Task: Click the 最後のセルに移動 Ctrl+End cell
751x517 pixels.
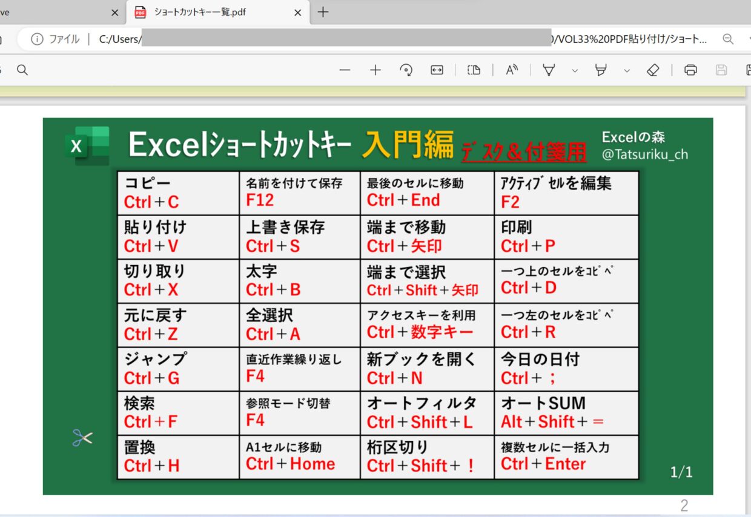Action: (428, 193)
